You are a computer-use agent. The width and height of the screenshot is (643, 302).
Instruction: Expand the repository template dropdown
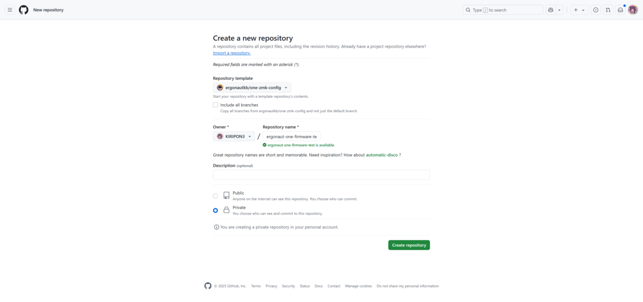(x=252, y=88)
